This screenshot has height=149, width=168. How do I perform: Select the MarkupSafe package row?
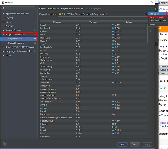(93, 47)
